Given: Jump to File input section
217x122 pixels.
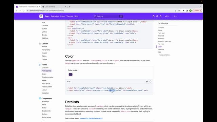Looking at the screenshot, I should (x=161, y=44).
